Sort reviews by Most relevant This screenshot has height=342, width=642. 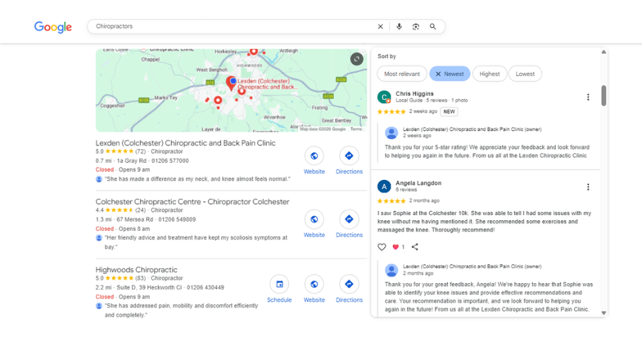pos(402,74)
